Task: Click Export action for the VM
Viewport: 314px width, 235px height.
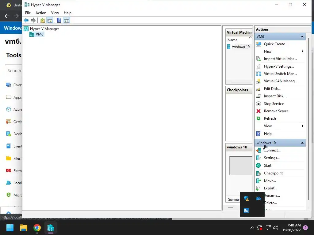Action: coord(270,188)
